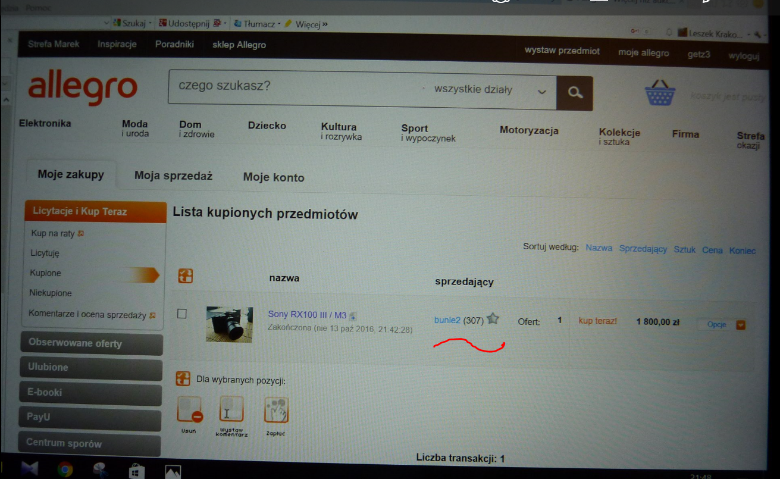Click the Visual Studio taskbar icon
Viewport: 780px width, 479px height.
pyautogui.click(x=29, y=469)
